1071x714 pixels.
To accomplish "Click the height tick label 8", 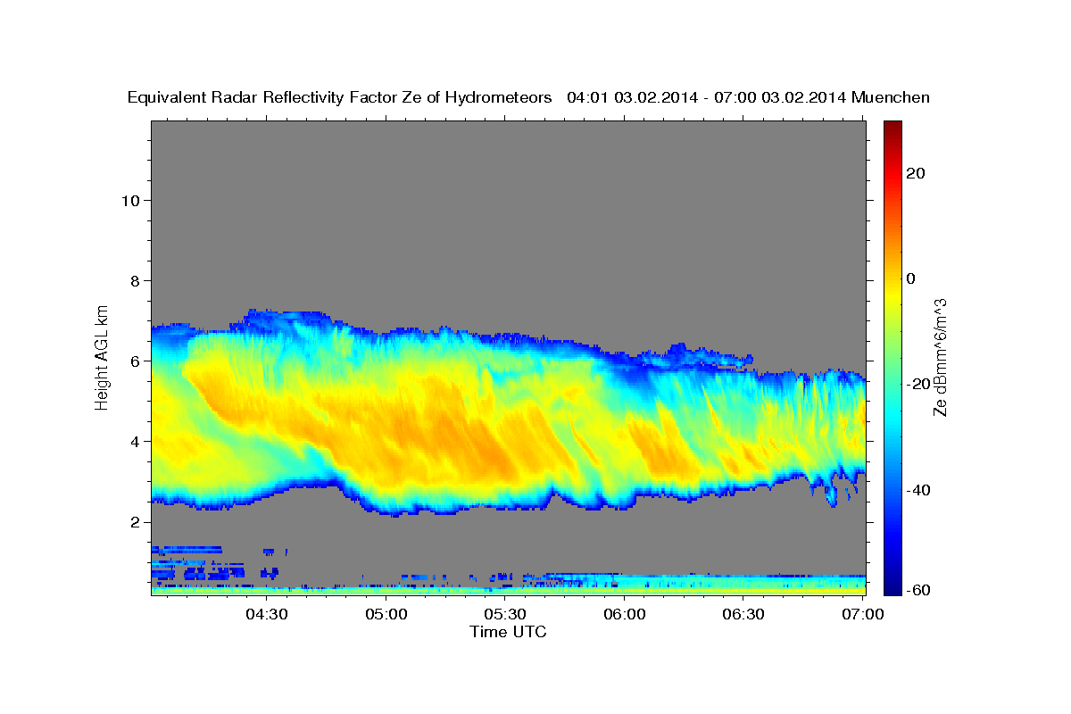I will 135,280.
